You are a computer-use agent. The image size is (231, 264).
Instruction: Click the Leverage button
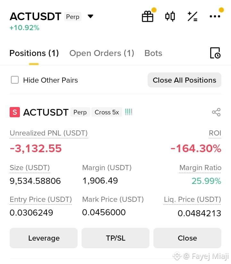pyautogui.click(x=44, y=238)
